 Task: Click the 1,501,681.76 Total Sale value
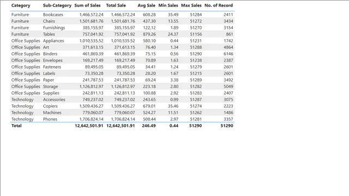(x=123, y=21)
